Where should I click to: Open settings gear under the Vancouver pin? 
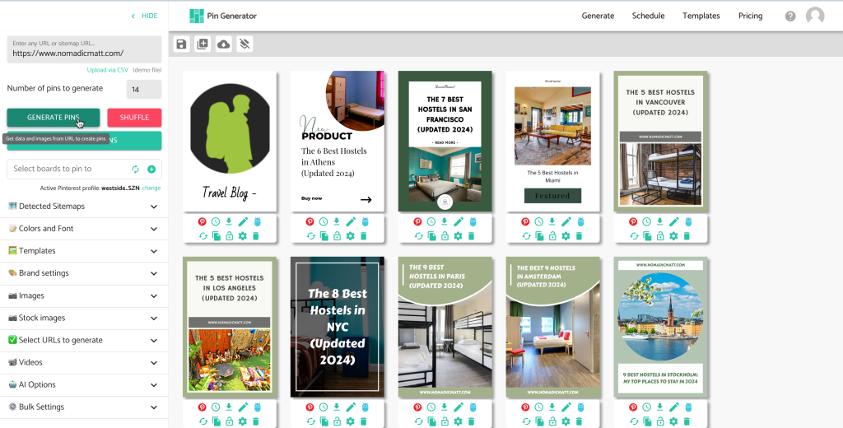(674, 236)
